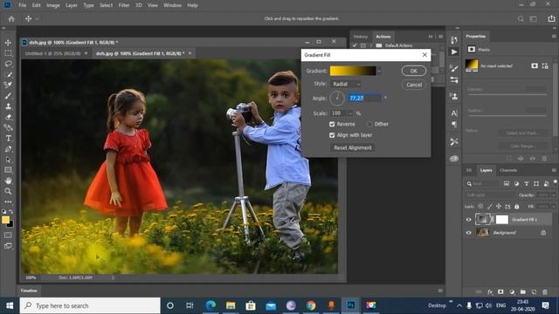Open the layer Opacity dropdown
This screenshot has width=559, height=314.
pyautogui.click(x=553, y=195)
